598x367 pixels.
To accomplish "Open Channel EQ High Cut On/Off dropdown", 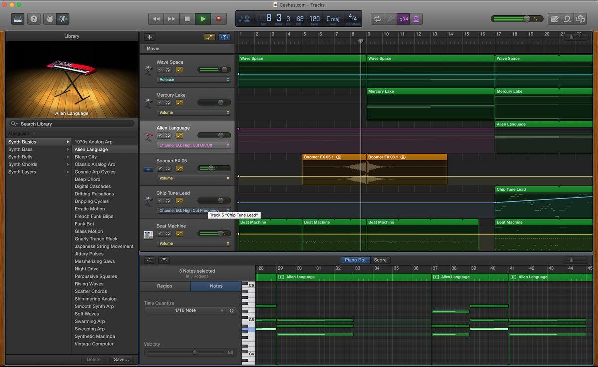I will (x=194, y=145).
